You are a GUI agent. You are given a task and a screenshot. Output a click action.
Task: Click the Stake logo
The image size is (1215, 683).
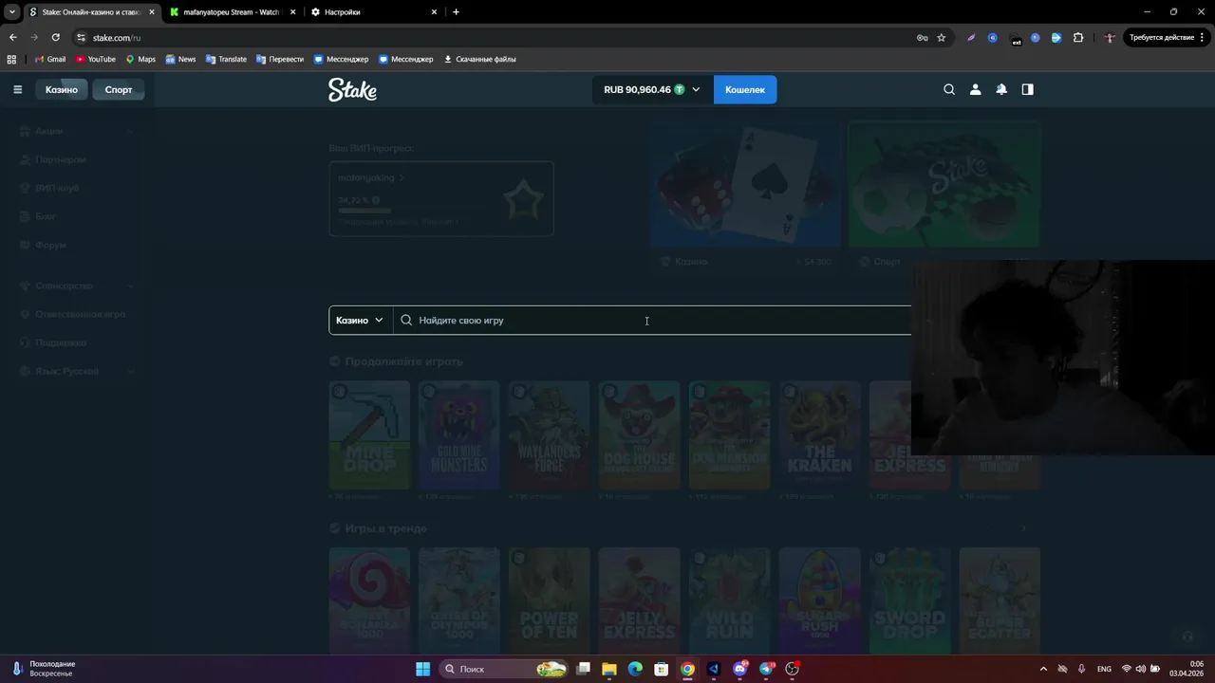coord(352,89)
